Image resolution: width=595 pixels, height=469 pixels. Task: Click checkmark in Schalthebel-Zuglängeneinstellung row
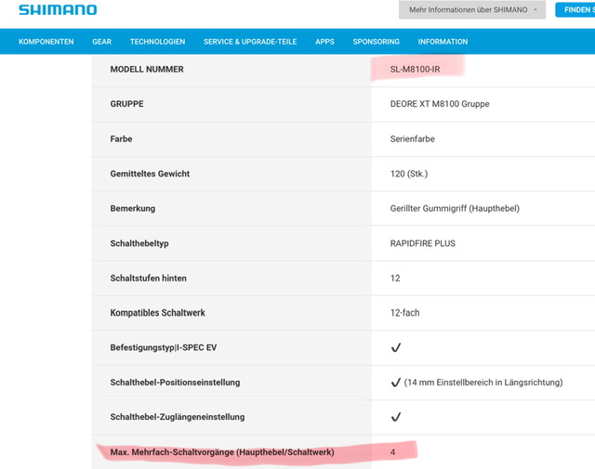tap(396, 417)
